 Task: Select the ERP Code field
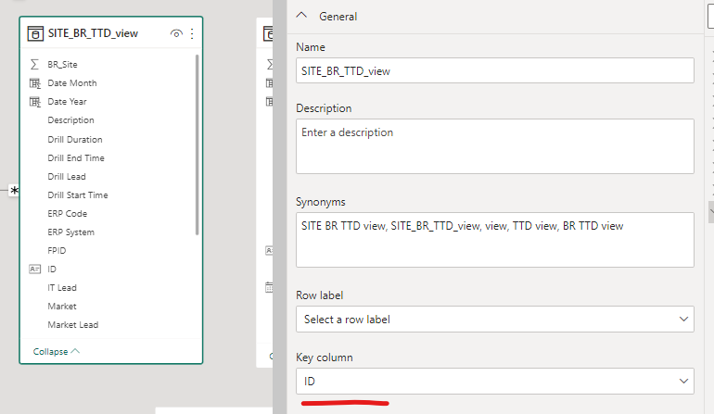[67, 213]
